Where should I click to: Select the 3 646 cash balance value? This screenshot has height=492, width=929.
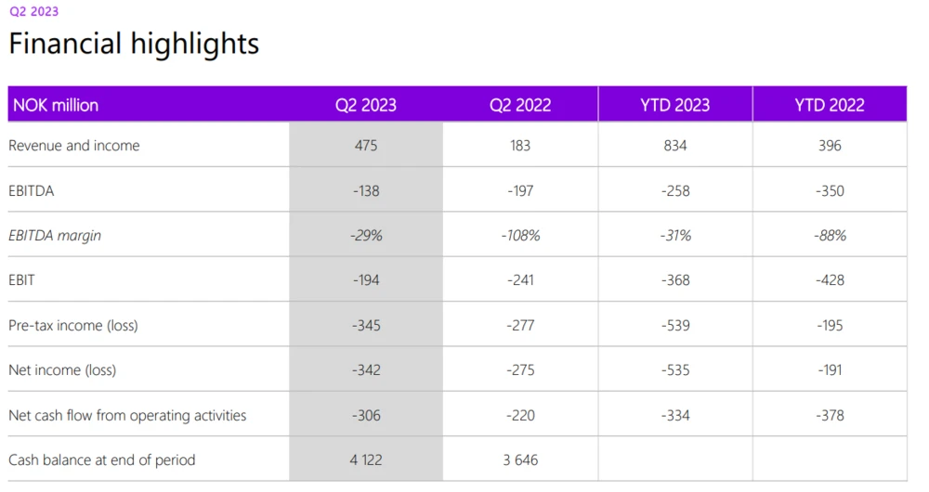pyautogui.click(x=520, y=460)
